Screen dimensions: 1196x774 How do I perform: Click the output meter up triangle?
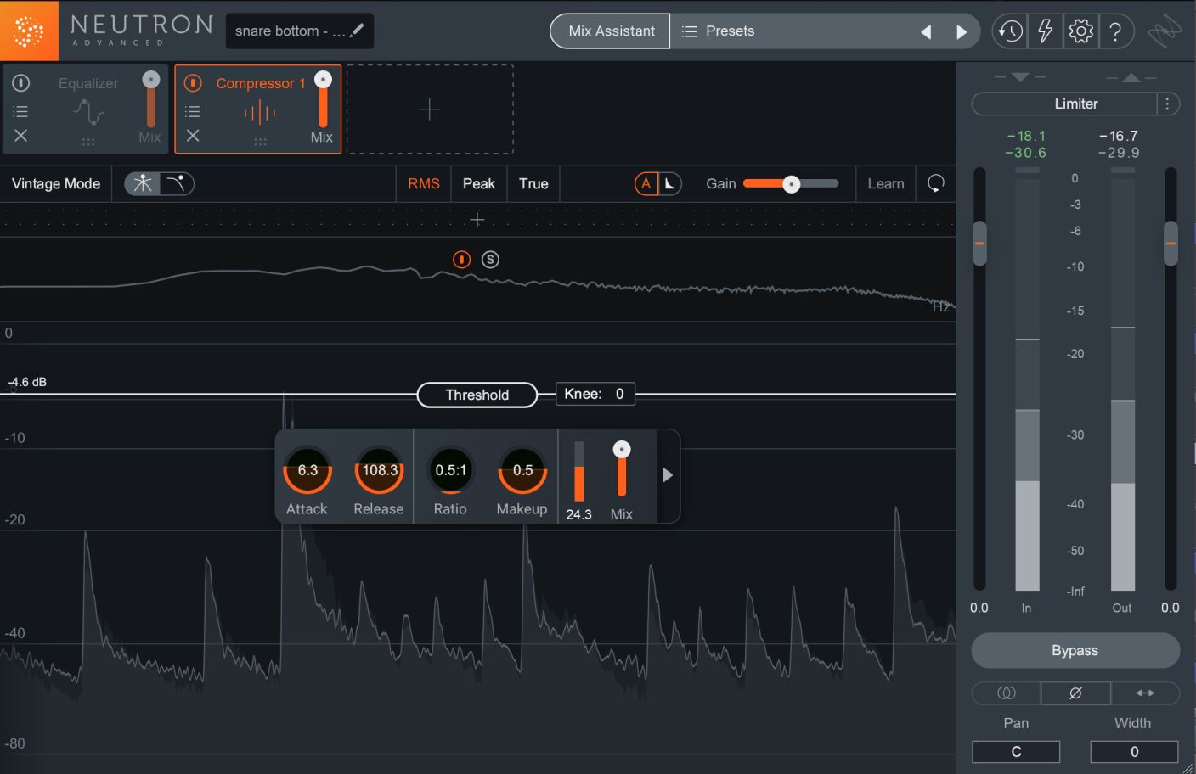pos(1131,77)
